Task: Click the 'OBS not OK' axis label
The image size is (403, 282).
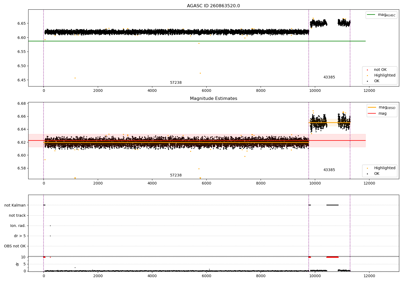Action: click(15, 246)
